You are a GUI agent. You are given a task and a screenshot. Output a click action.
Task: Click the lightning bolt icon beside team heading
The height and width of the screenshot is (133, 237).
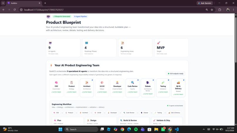pyautogui.click(x=51, y=65)
